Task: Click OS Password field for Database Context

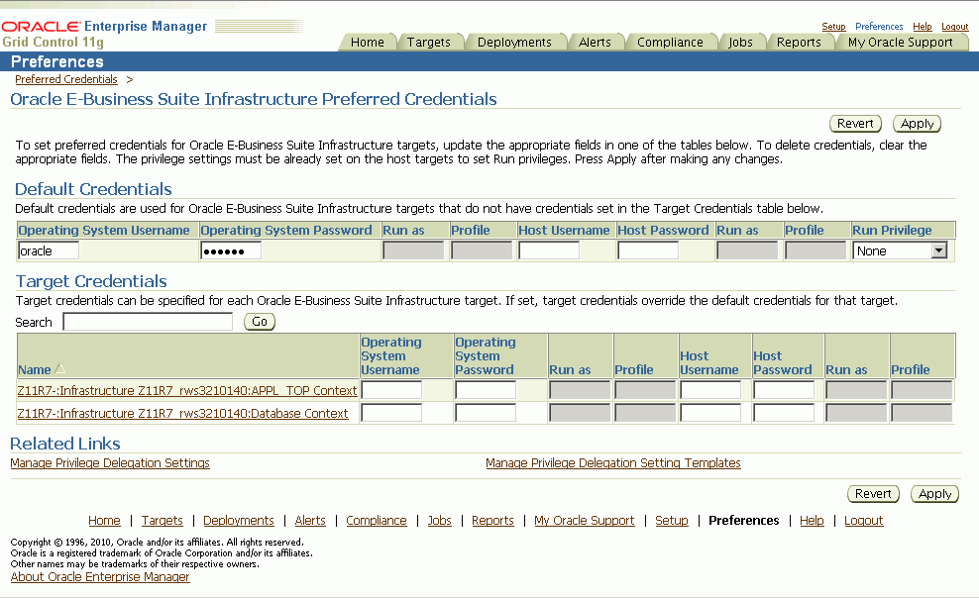Action: 486,413
